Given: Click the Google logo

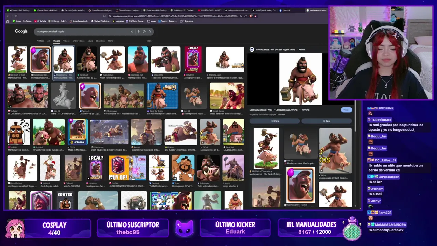Looking at the screenshot, I should click(21, 31).
